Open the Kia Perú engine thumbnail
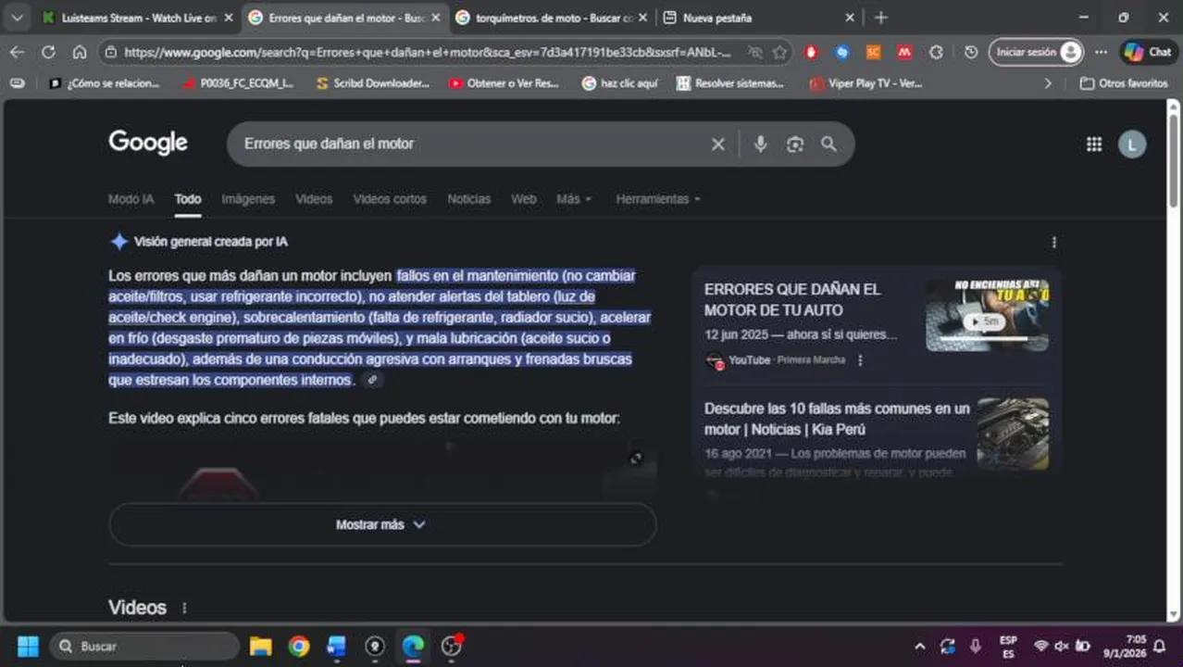1183x667 pixels. (x=1013, y=434)
